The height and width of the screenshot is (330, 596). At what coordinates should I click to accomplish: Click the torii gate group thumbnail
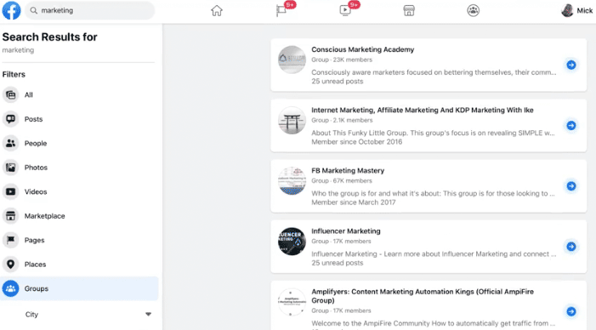point(292,120)
